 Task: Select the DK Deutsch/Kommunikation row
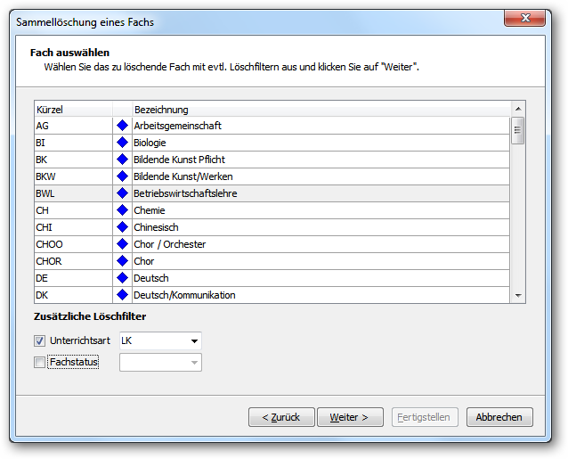point(272,295)
